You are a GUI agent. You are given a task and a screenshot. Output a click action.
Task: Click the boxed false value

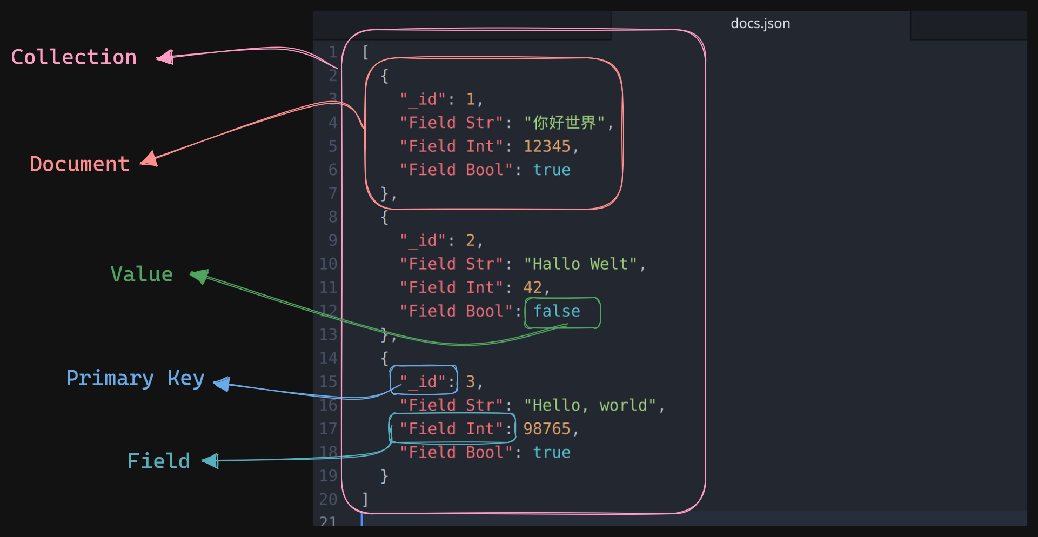pyautogui.click(x=557, y=312)
